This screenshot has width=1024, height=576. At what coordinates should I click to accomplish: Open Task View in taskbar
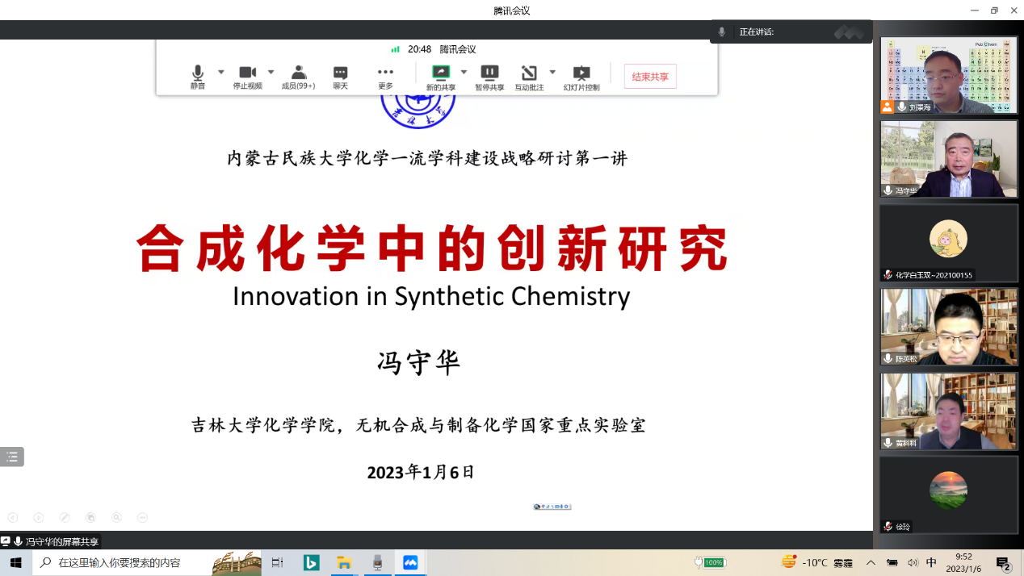(277, 562)
